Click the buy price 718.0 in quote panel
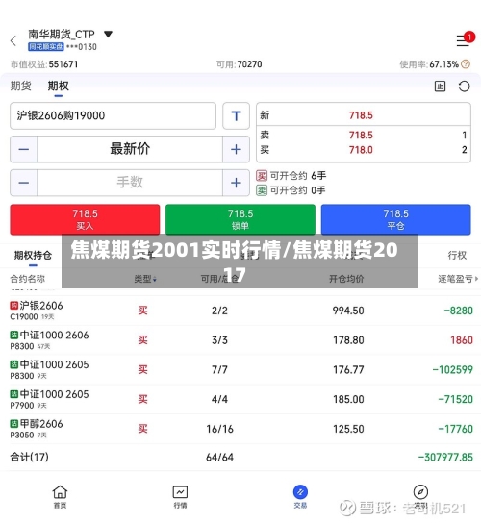Viewport: 481px width, 523px height. point(361,150)
